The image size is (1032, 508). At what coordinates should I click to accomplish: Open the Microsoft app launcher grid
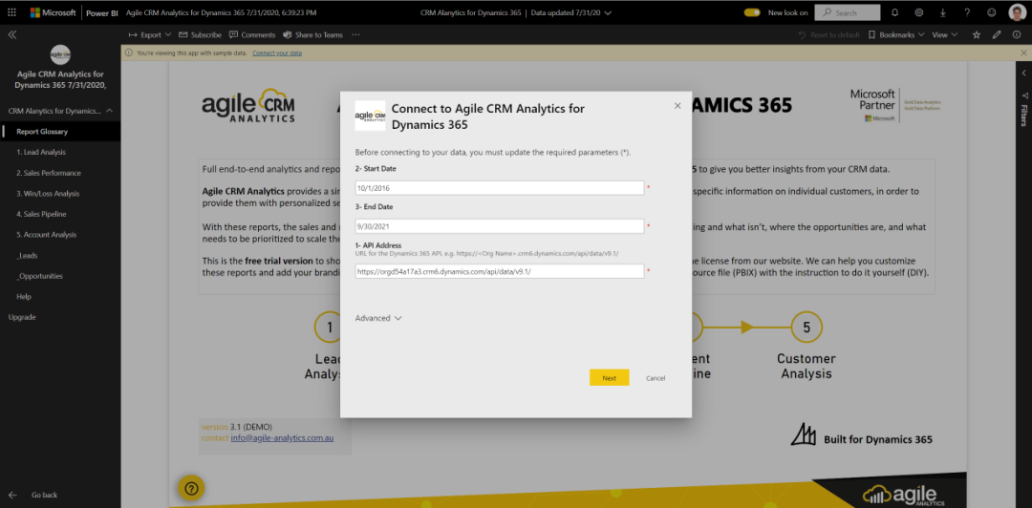tap(11, 12)
